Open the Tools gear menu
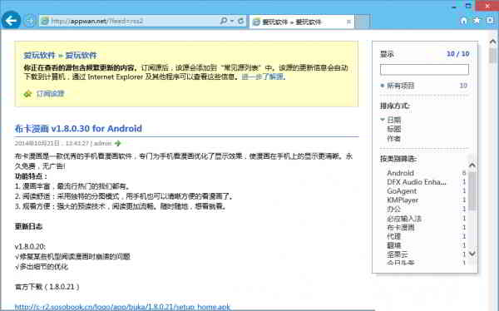499x311 pixels. click(490, 21)
